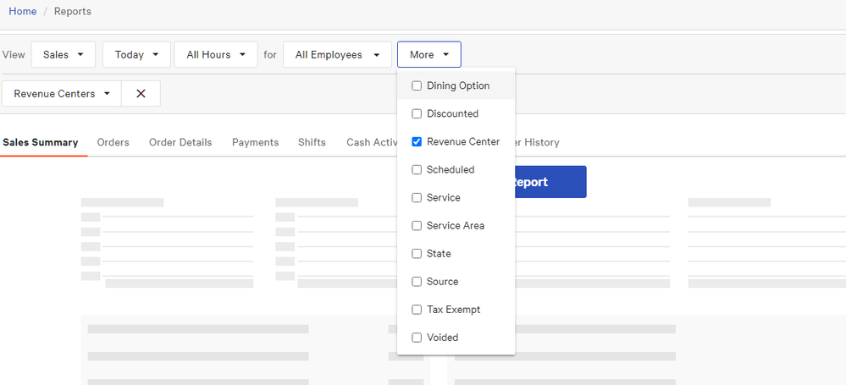Screen dimensions: 846x385
Task: Check the Voided filter checkbox
Action: click(x=417, y=338)
